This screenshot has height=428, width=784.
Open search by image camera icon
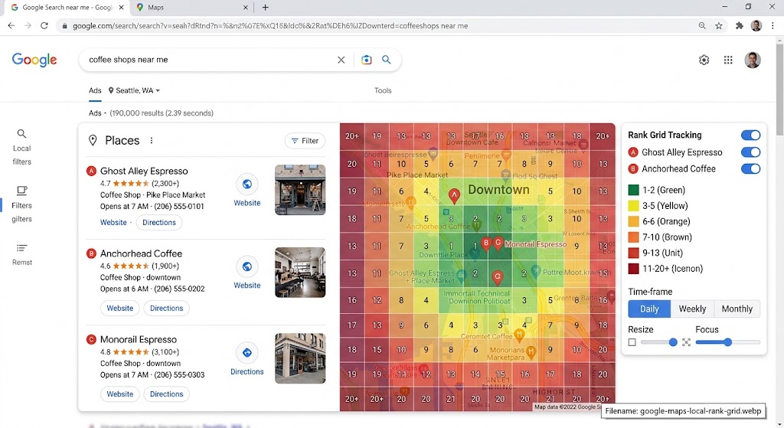pyautogui.click(x=367, y=60)
